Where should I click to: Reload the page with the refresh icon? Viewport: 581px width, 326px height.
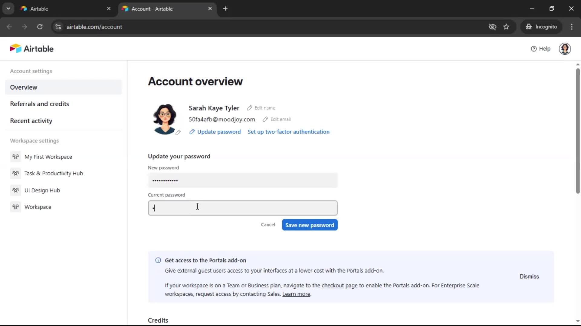coord(40,27)
